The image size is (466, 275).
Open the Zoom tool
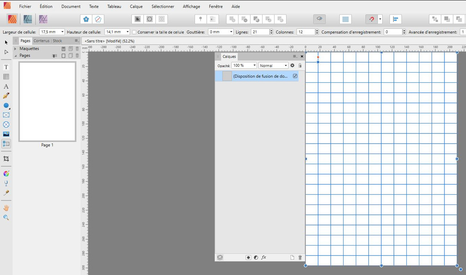6,217
